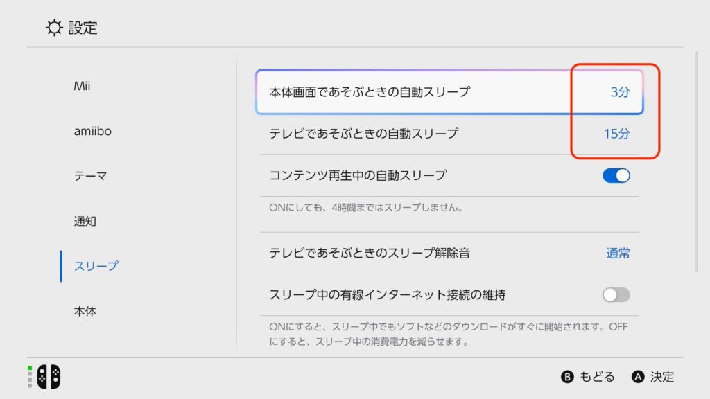710x399 pixels.
Task: Open 本体 system settings
Action: (x=85, y=312)
